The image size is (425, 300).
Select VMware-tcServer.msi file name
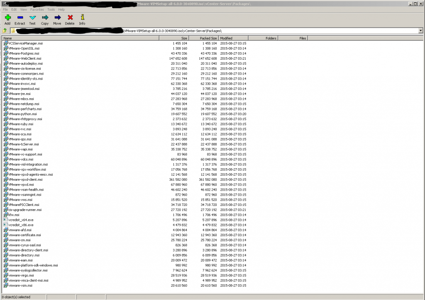[x=24, y=144]
